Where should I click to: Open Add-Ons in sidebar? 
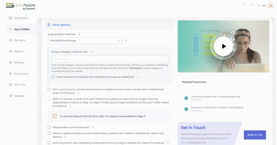[x=20, y=85]
